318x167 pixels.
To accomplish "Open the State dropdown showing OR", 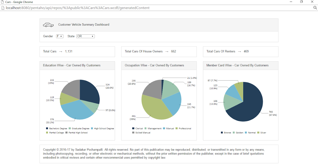I will (85, 36).
